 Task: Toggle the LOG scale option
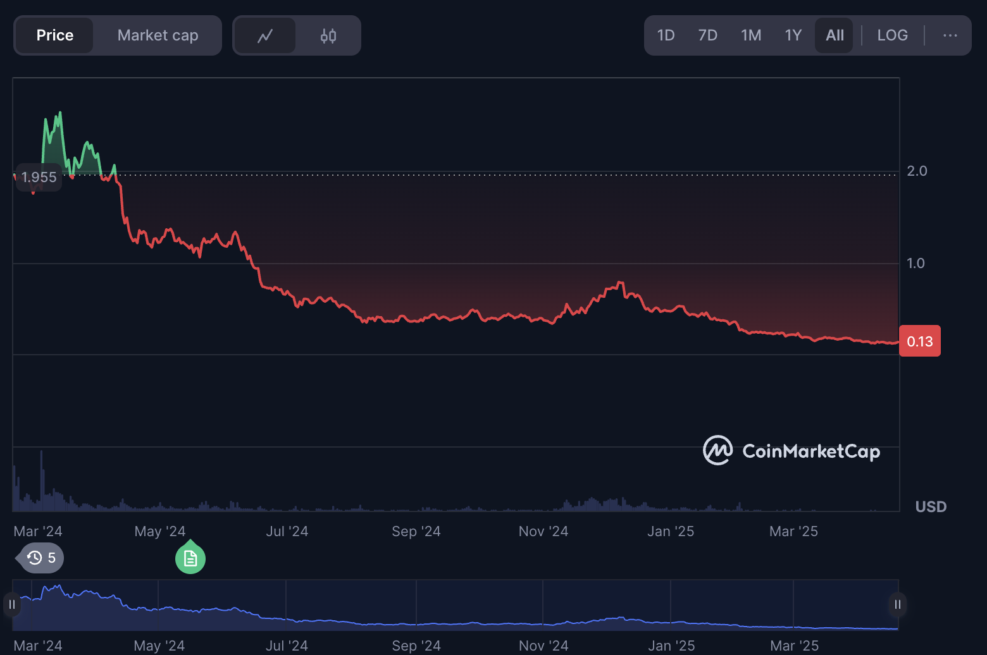point(892,35)
